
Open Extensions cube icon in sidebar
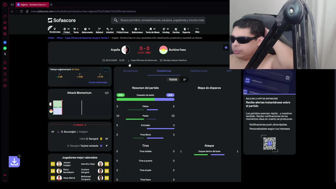pyautogui.click(x=5, y=80)
